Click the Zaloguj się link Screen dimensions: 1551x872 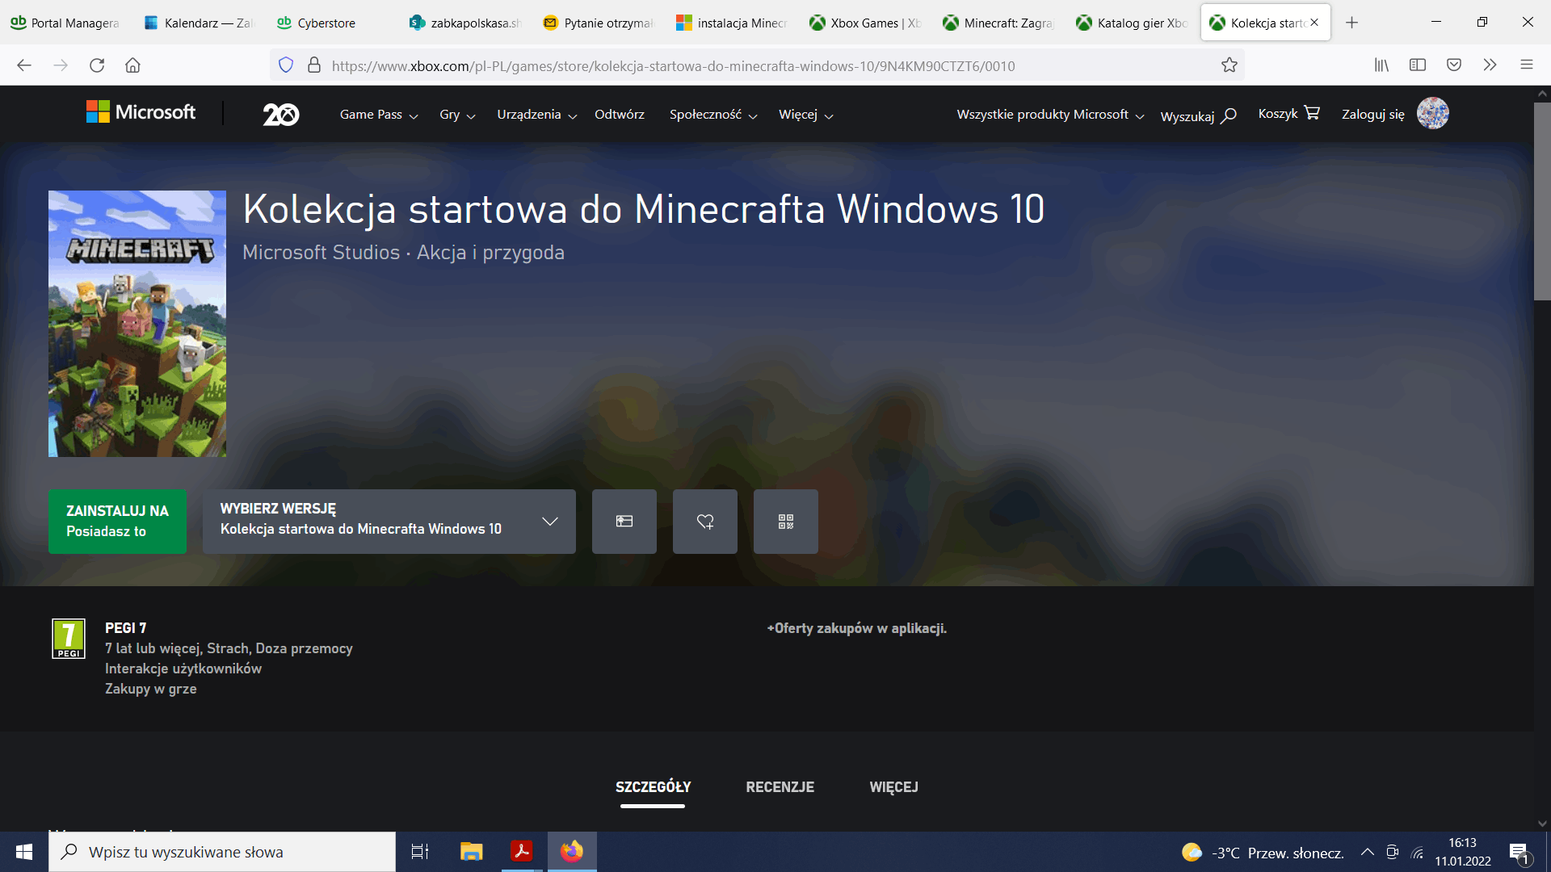[1373, 115]
